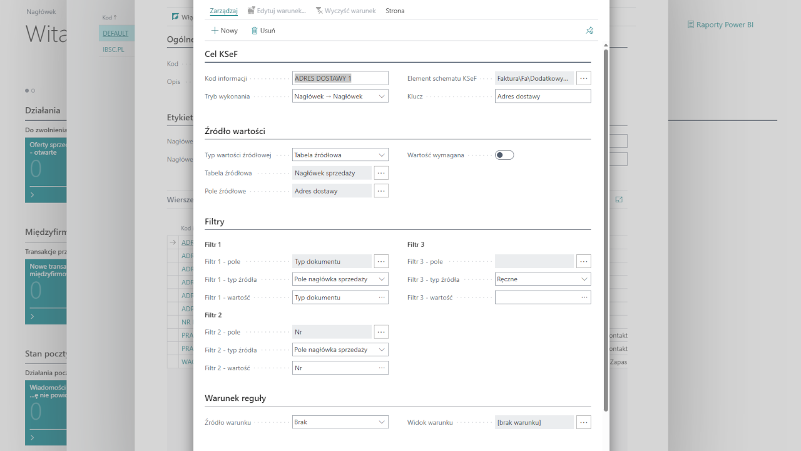801x451 pixels.
Task: Click the Usuń trash icon
Action: [255, 30]
